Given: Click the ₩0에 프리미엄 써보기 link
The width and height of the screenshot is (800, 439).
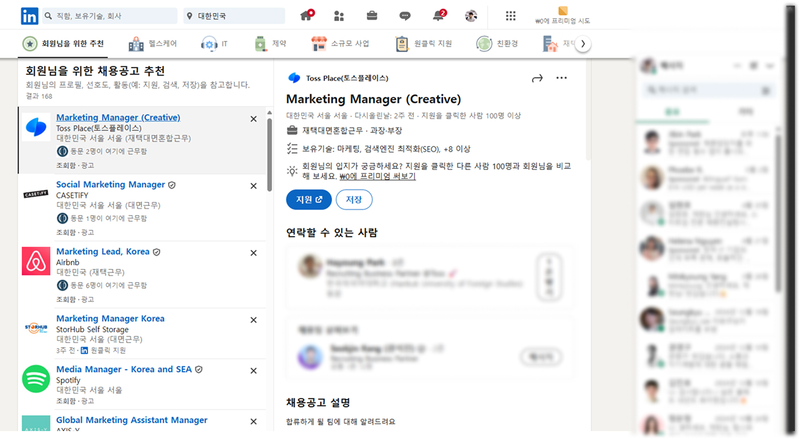Looking at the screenshot, I should point(378,176).
